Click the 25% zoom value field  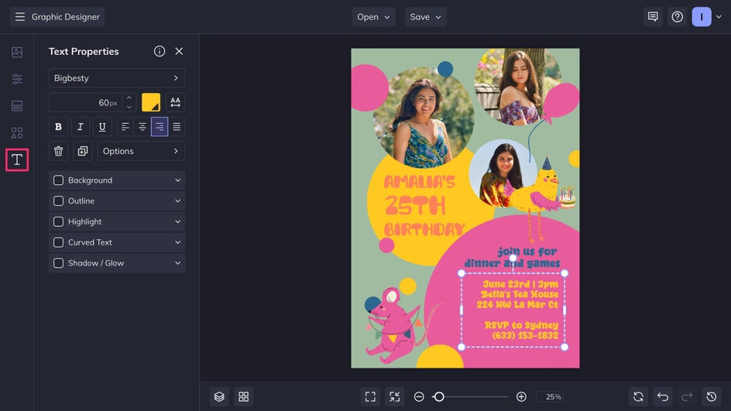click(x=550, y=396)
